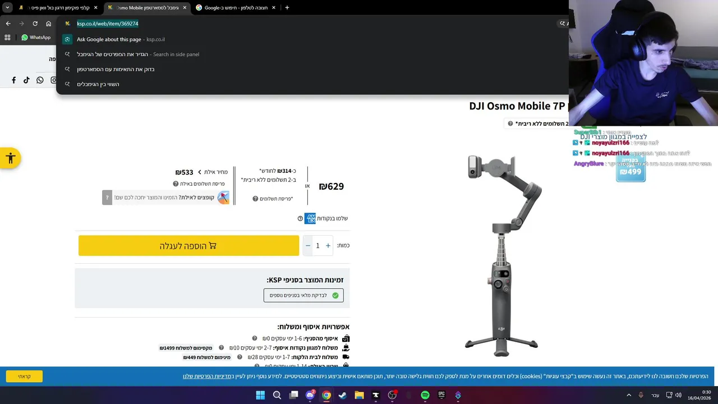718x404 pixels.
Task: Open the tab search dropdown arrow
Action: (x=7, y=8)
